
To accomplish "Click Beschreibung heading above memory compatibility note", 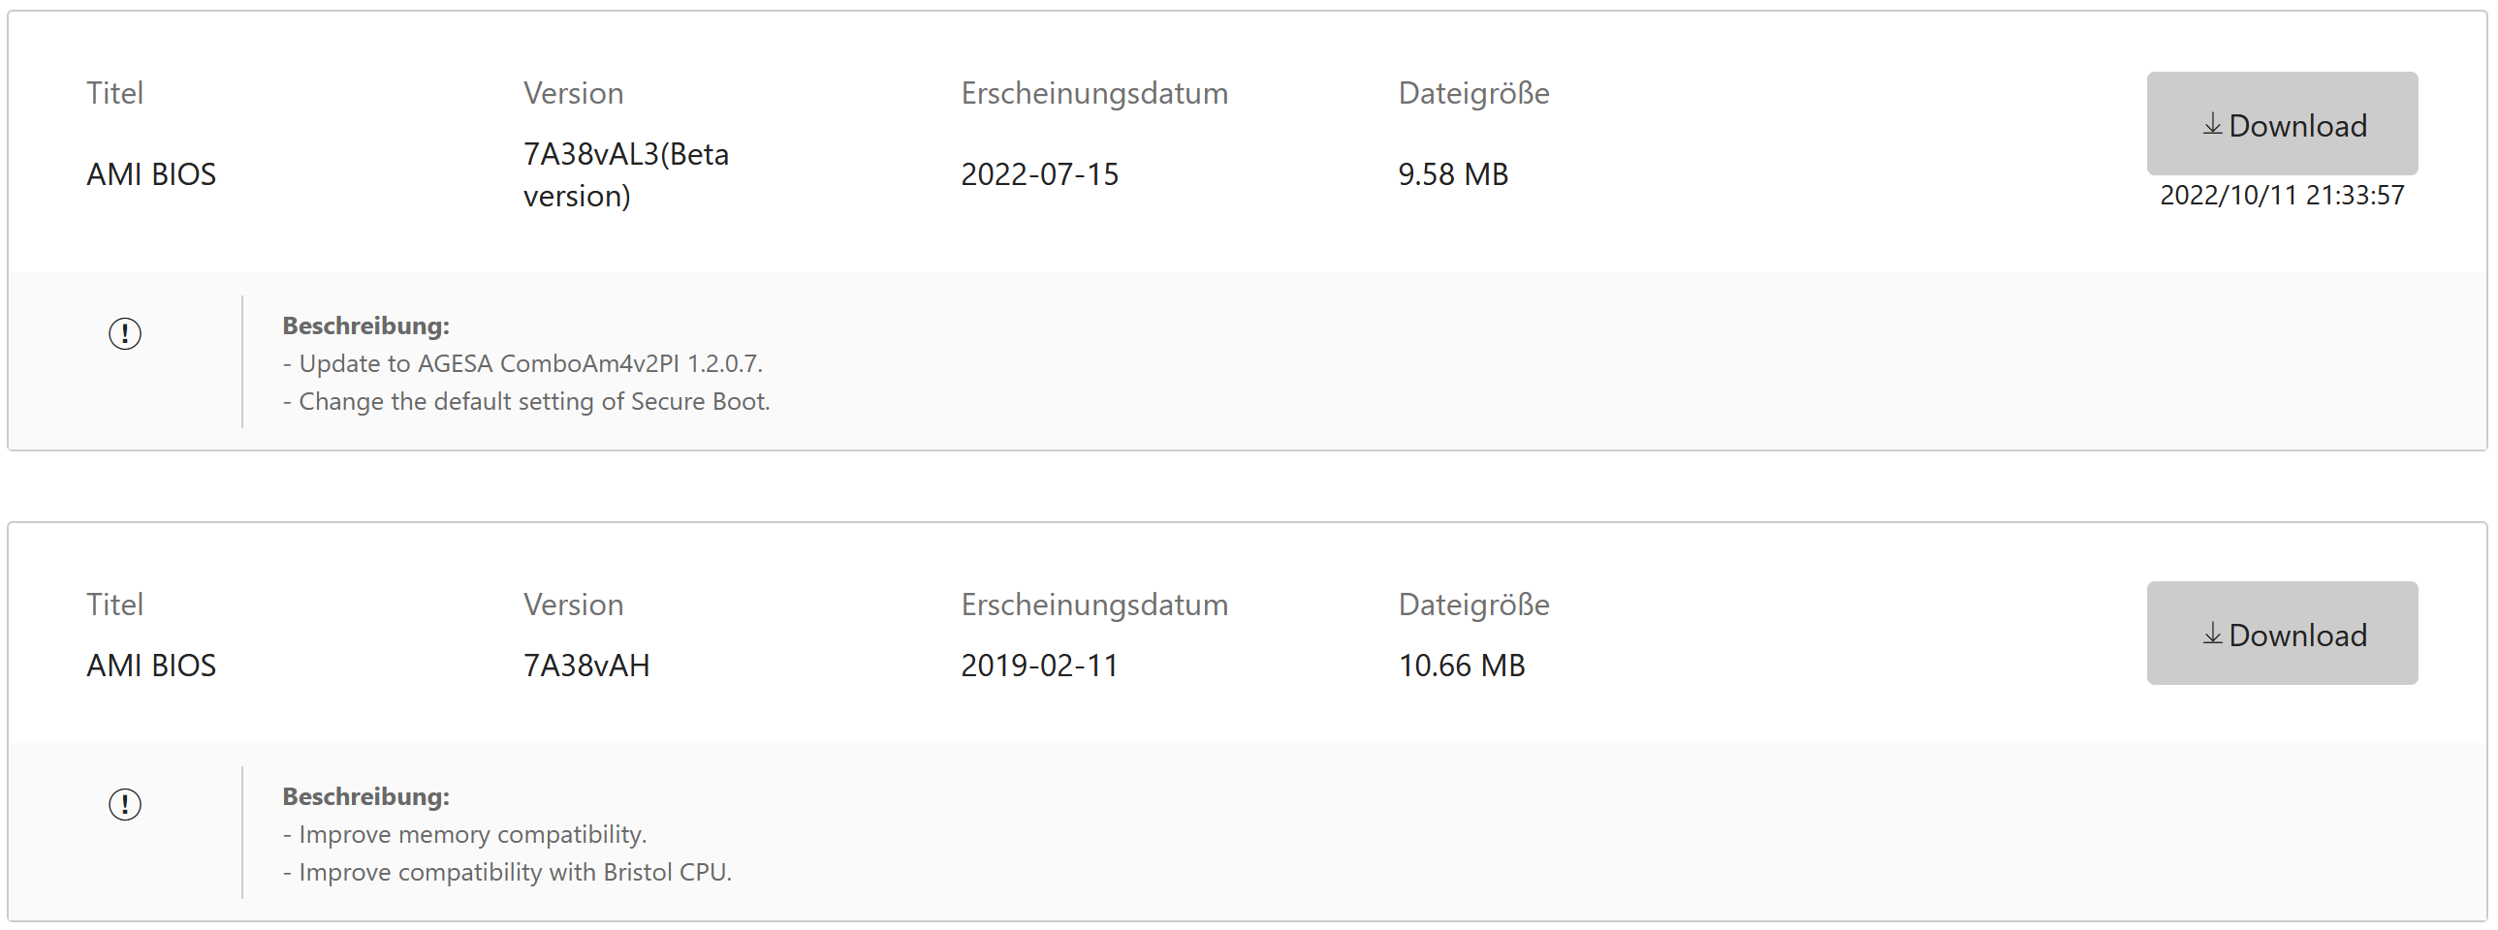I will coord(365,796).
